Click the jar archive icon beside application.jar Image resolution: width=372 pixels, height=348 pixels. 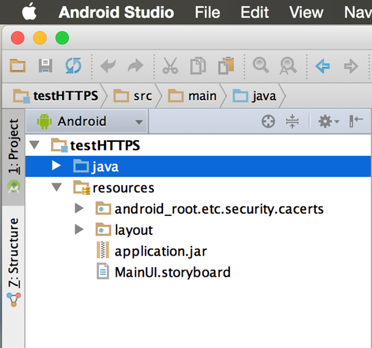point(103,250)
